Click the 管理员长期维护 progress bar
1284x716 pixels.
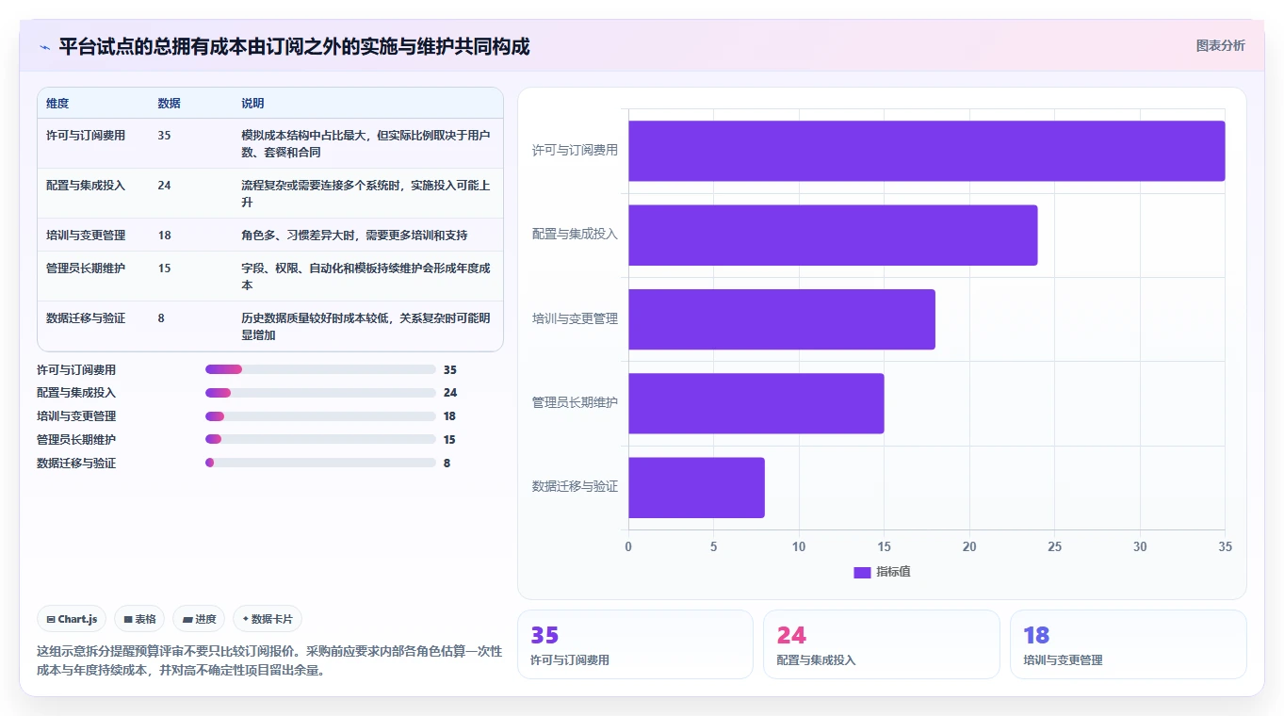click(x=320, y=440)
